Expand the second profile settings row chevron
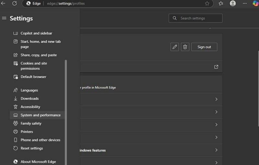This screenshot has width=259, height=165. click(x=216, y=112)
